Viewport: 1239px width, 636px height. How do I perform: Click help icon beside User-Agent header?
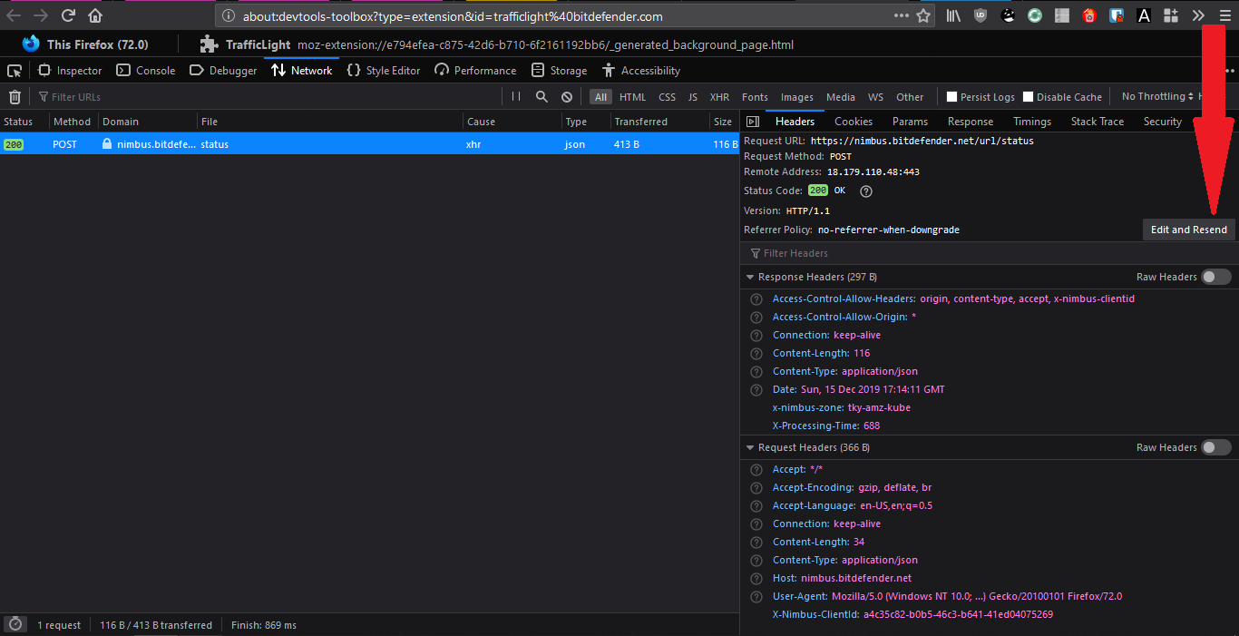[756, 597]
